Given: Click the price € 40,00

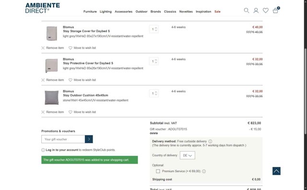Looking at the screenshot, I should 258,27.
